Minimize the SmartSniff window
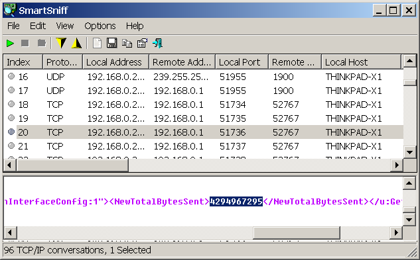 click(379, 11)
